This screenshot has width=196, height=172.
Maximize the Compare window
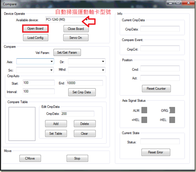click(178, 3)
